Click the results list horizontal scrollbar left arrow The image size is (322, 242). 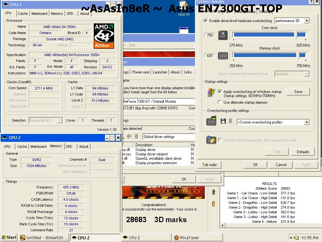click(222, 225)
